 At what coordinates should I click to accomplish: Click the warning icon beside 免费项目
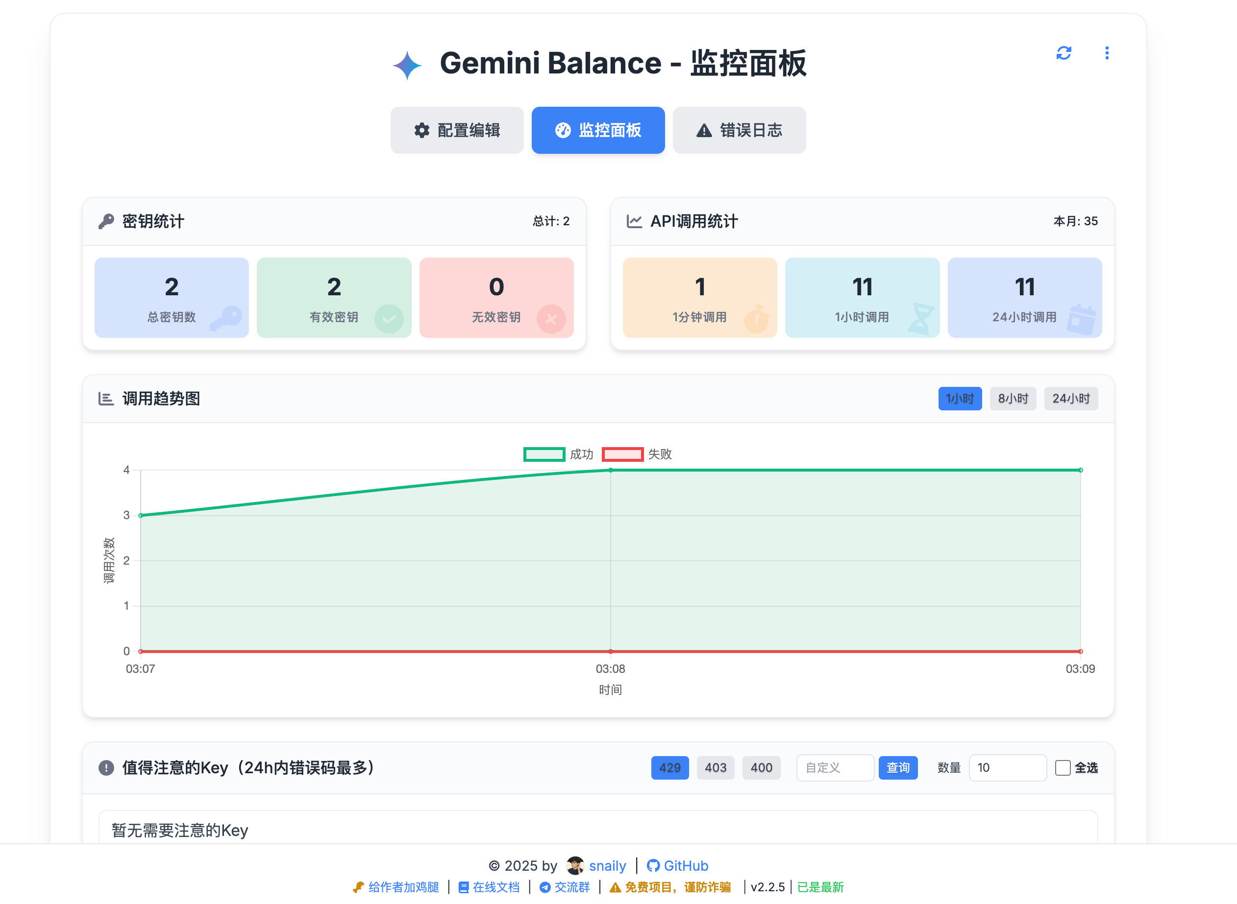pos(615,887)
